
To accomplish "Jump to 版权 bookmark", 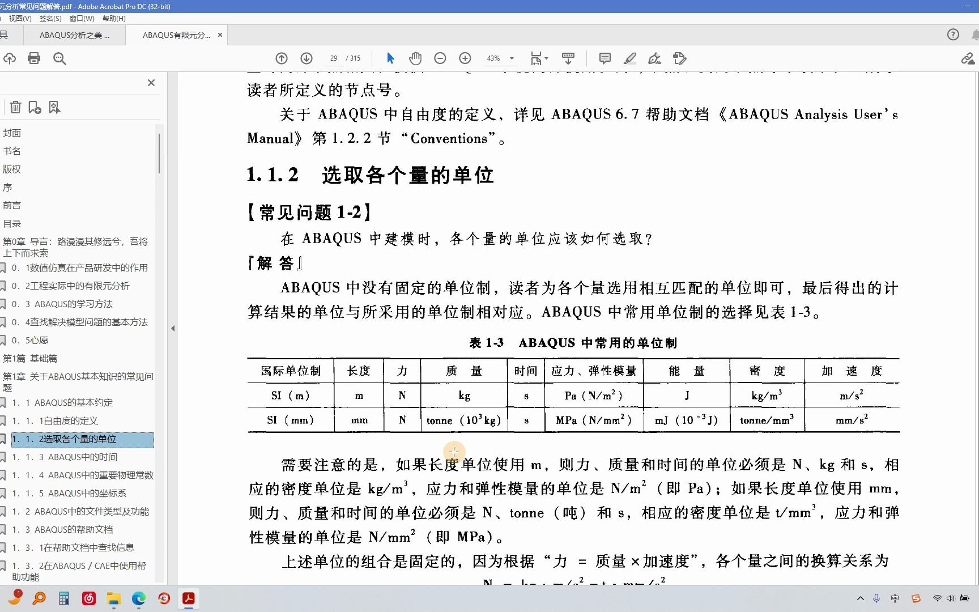I will pyautogui.click(x=12, y=169).
